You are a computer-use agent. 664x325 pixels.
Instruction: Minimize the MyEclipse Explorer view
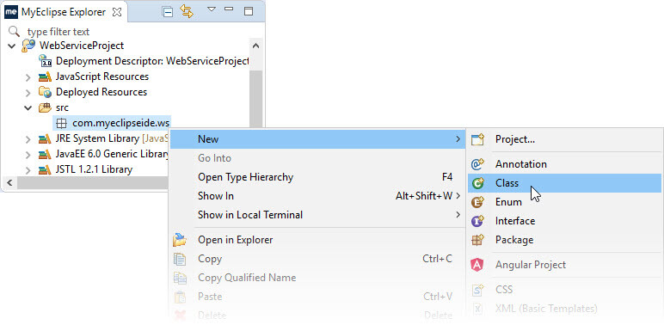(x=229, y=9)
